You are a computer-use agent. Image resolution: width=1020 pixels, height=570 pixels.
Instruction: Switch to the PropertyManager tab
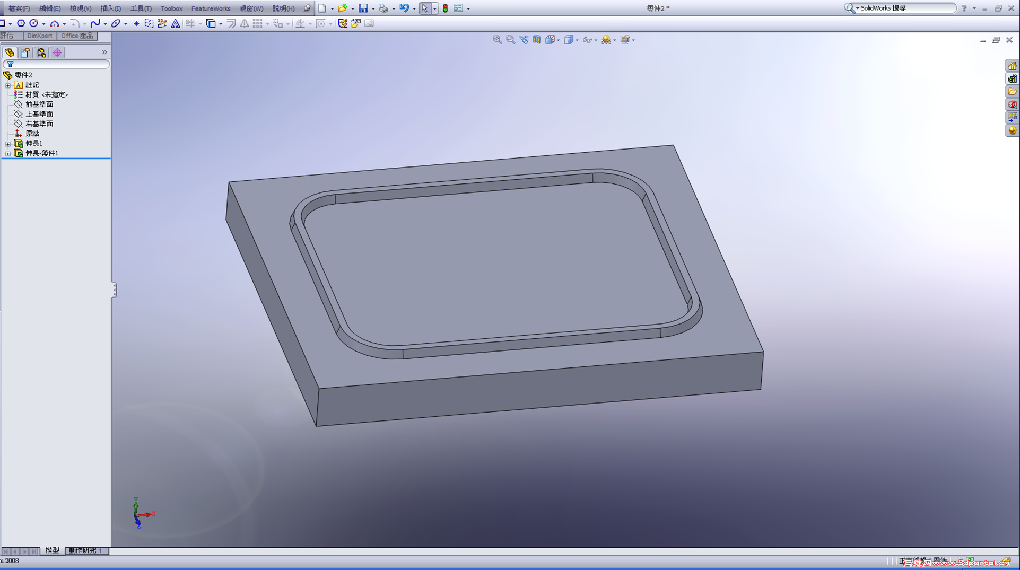[x=25, y=52]
